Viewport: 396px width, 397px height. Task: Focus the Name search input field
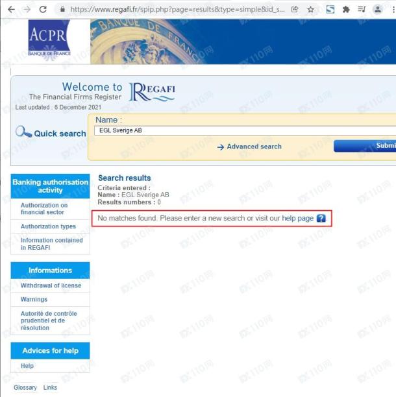pyautogui.click(x=245, y=130)
